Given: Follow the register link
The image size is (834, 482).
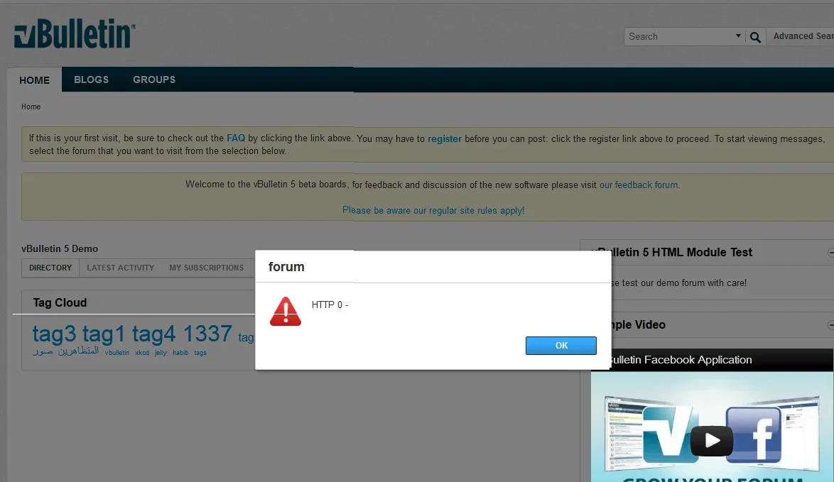Looking at the screenshot, I should tap(445, 138).
